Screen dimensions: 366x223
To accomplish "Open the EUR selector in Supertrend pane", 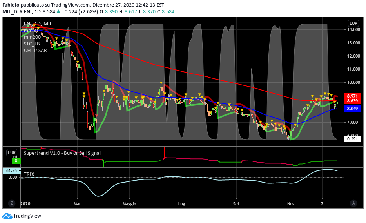I will tap(12, 153).
